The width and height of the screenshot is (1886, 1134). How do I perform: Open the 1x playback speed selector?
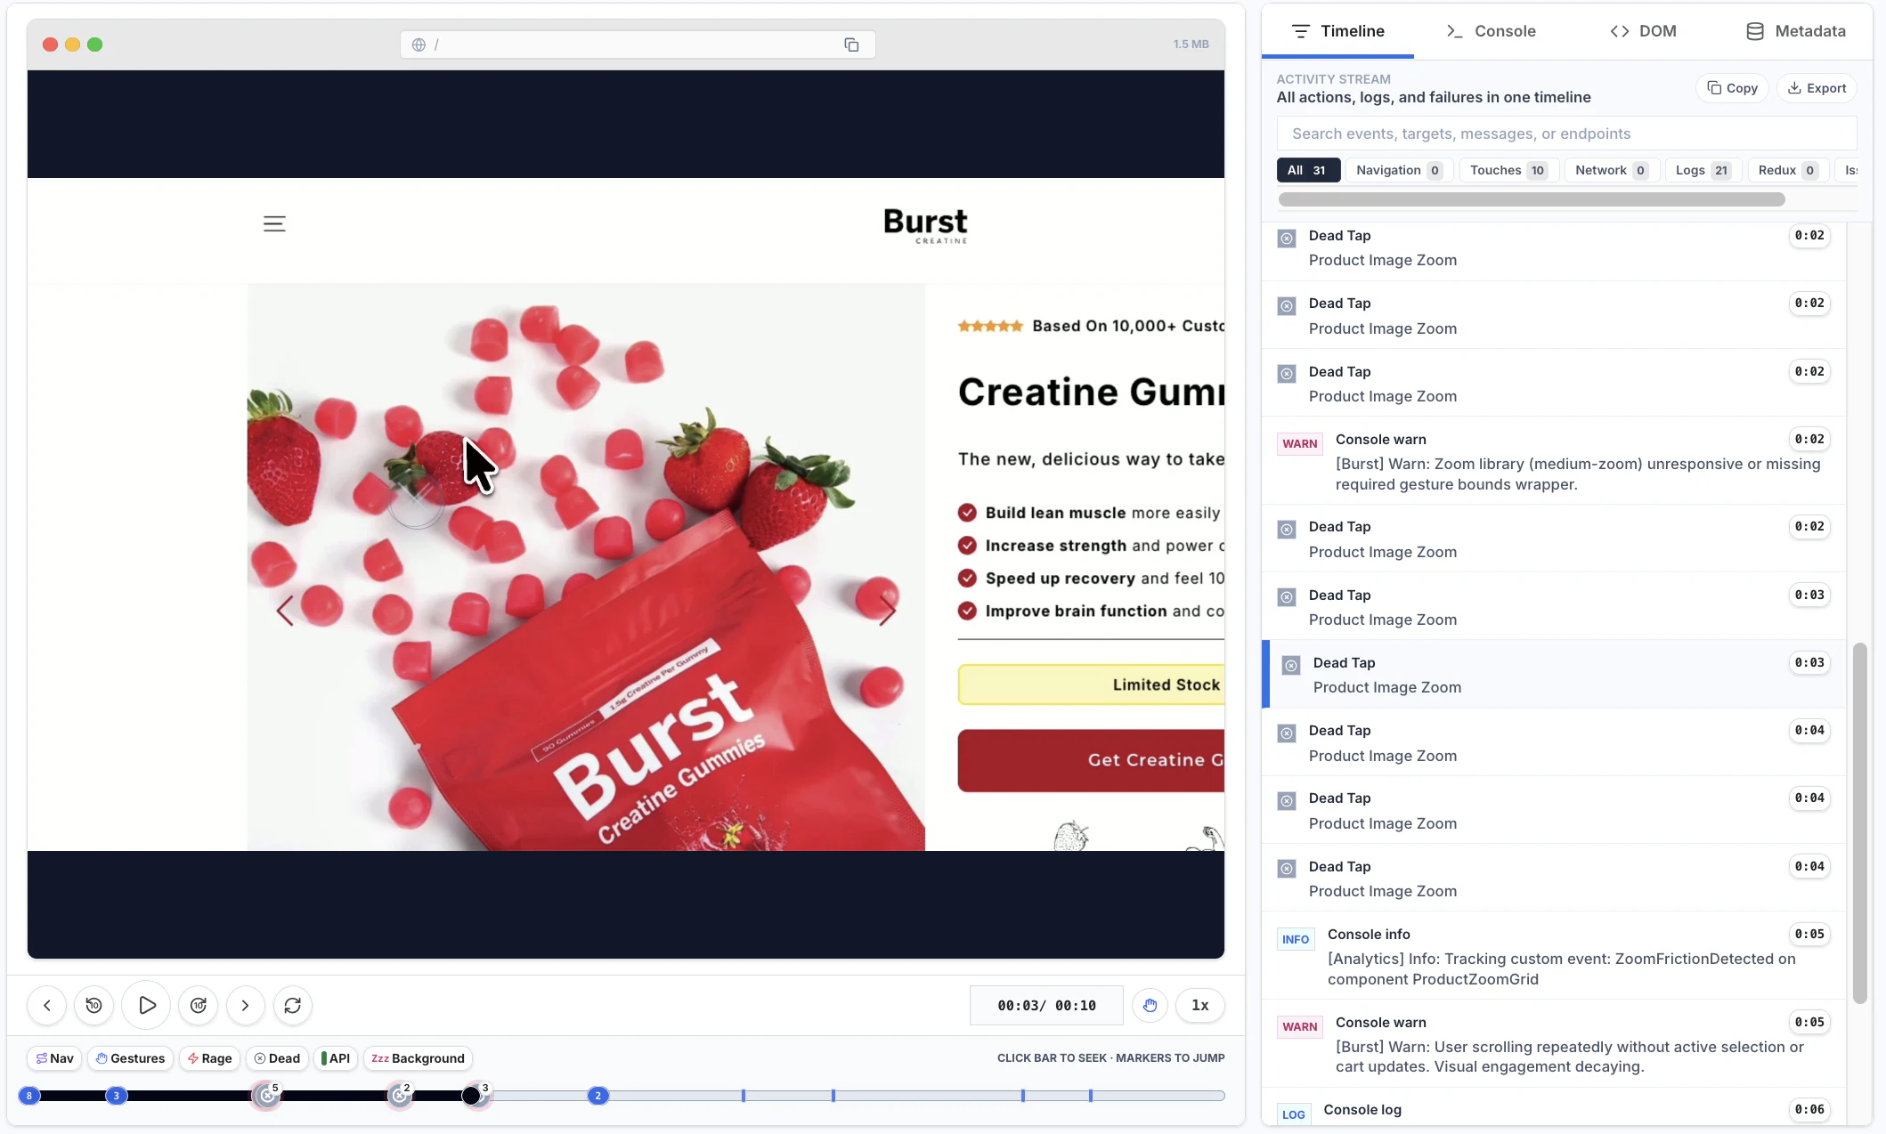coord(1199,1005)
